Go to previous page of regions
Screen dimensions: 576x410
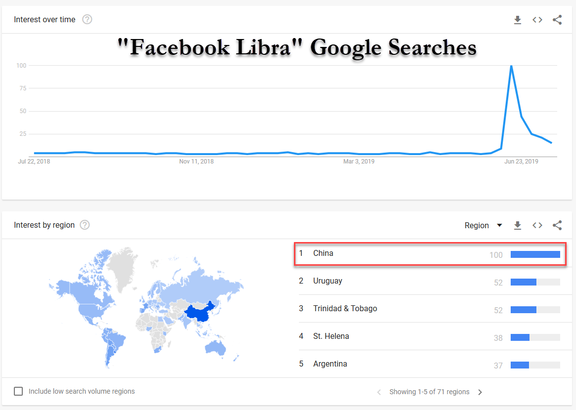(x=379, y=392)
